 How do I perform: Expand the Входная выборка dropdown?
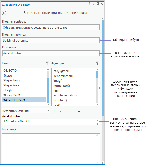(51, 27)
